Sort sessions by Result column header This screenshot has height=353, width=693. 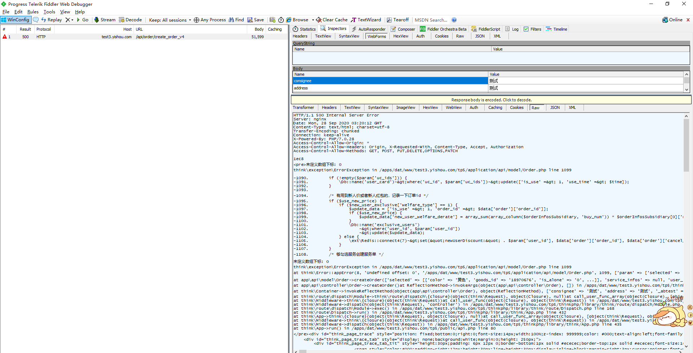pos(25,29)
